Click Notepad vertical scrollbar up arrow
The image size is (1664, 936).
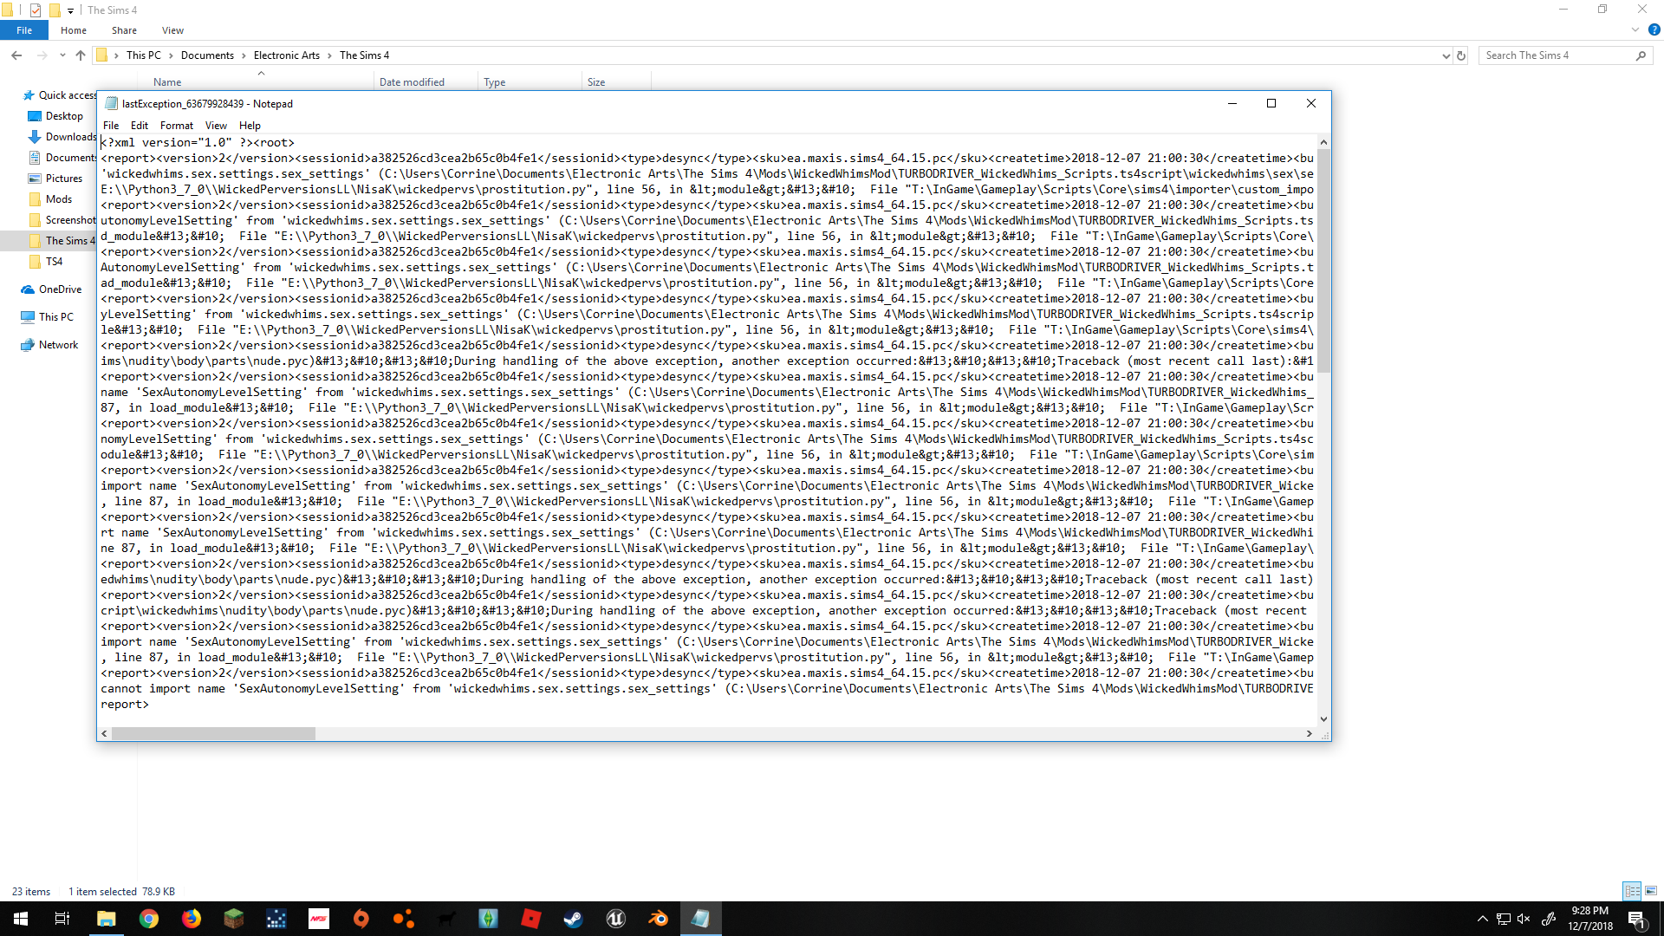coord(1323,142)
